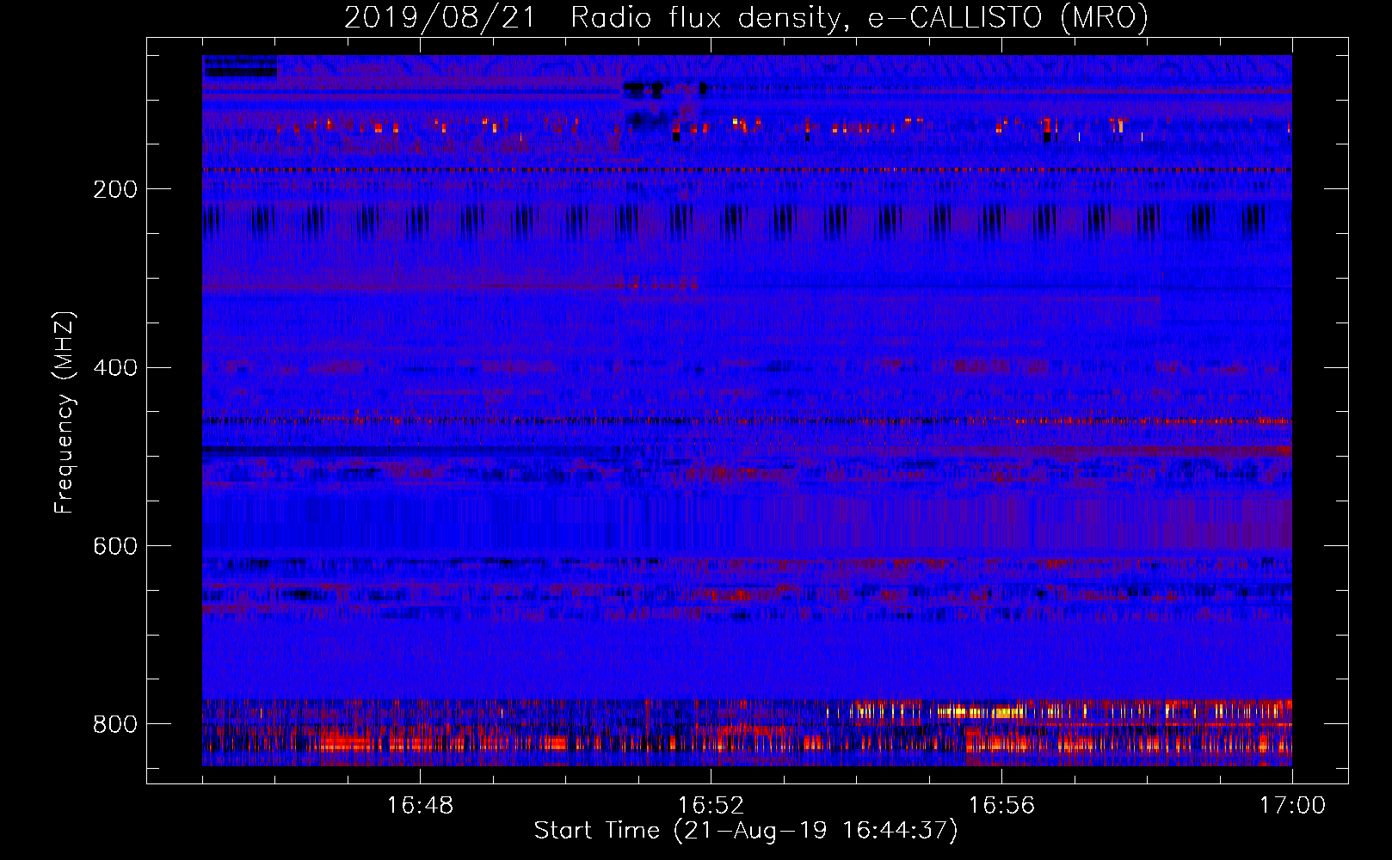1392x860 pixels.
Task: Click the 16:48 time tick label
Action: [x=420, y=806]
